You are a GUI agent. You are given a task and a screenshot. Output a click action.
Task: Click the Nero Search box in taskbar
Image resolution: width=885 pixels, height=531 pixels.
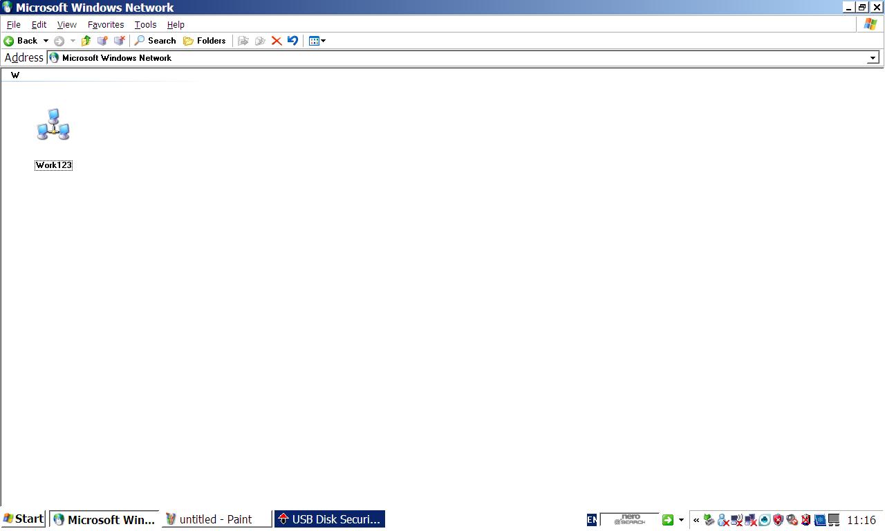tap(629, 519)
